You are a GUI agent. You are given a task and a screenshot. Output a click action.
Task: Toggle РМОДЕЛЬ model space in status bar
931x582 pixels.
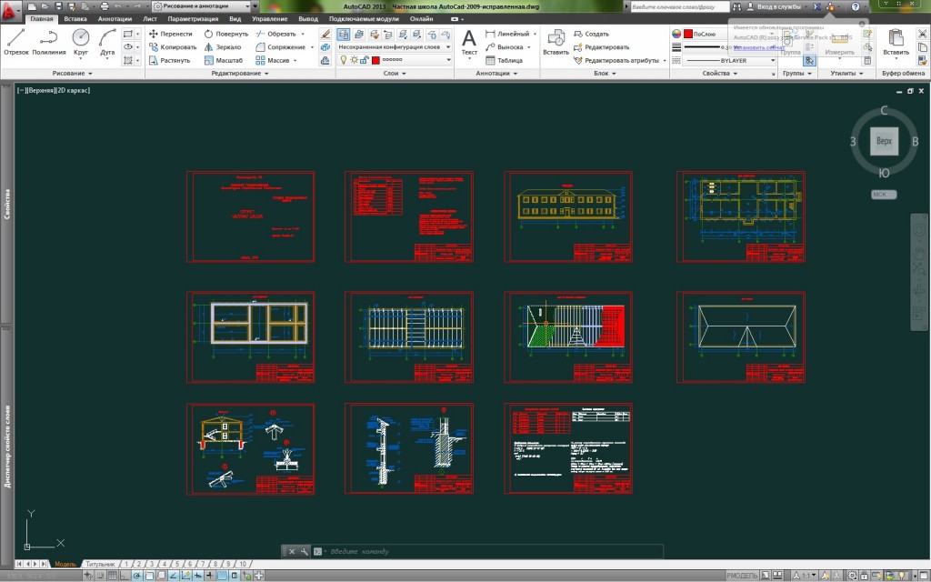tap(742, 576)
